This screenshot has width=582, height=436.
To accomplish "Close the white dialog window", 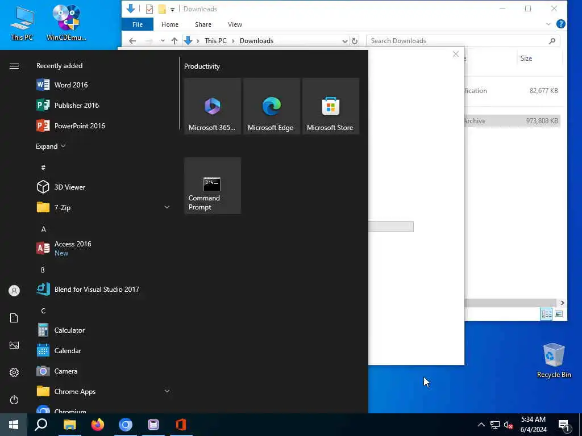I will pyautogui.click(x=456, y=54).
